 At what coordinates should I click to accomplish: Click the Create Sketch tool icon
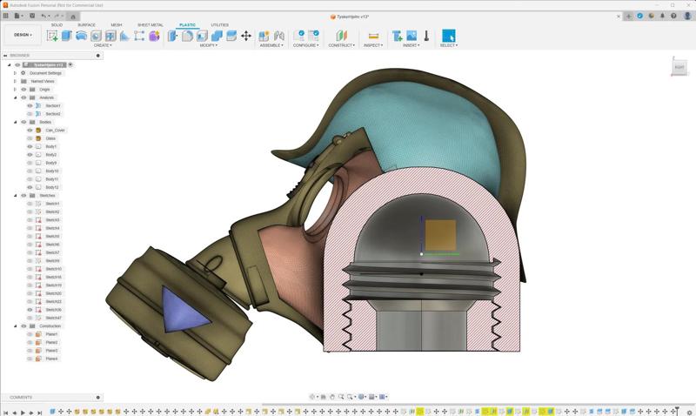point(52,36)
